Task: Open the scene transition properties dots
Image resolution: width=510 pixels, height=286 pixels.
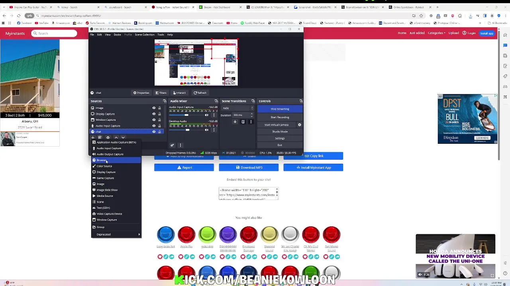Action: tap(251, 122)
